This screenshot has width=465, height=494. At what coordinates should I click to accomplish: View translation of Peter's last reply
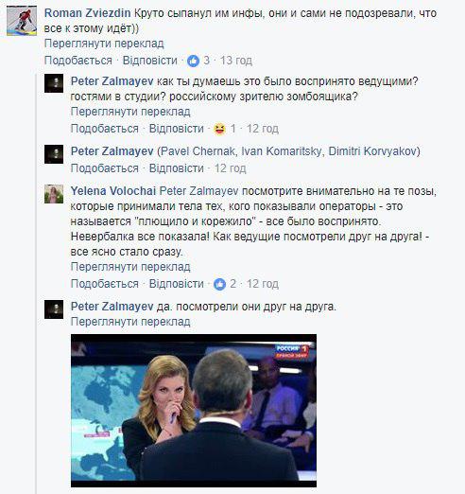coord(130,322)
